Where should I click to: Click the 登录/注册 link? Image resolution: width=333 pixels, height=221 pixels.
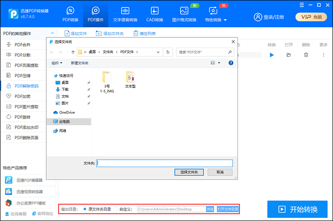[269, 17]
